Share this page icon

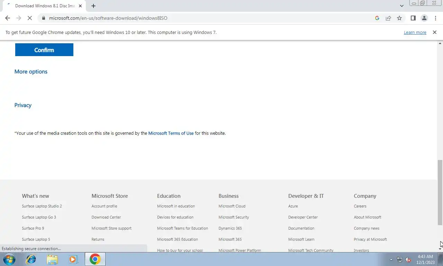[x=388, y=18]
